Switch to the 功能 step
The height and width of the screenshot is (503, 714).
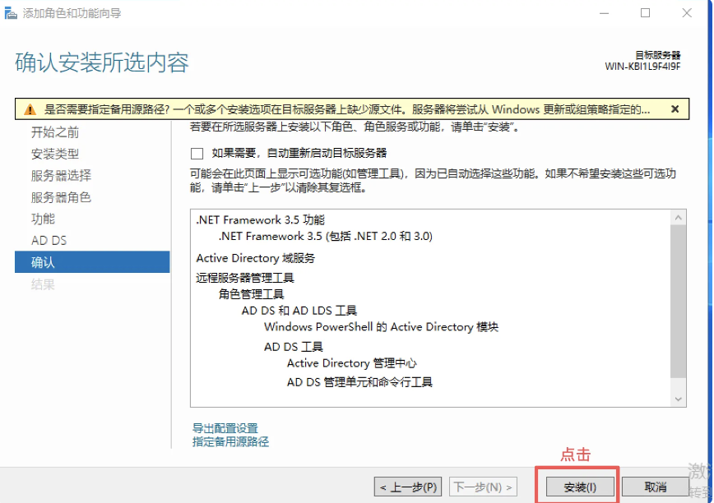43,219
